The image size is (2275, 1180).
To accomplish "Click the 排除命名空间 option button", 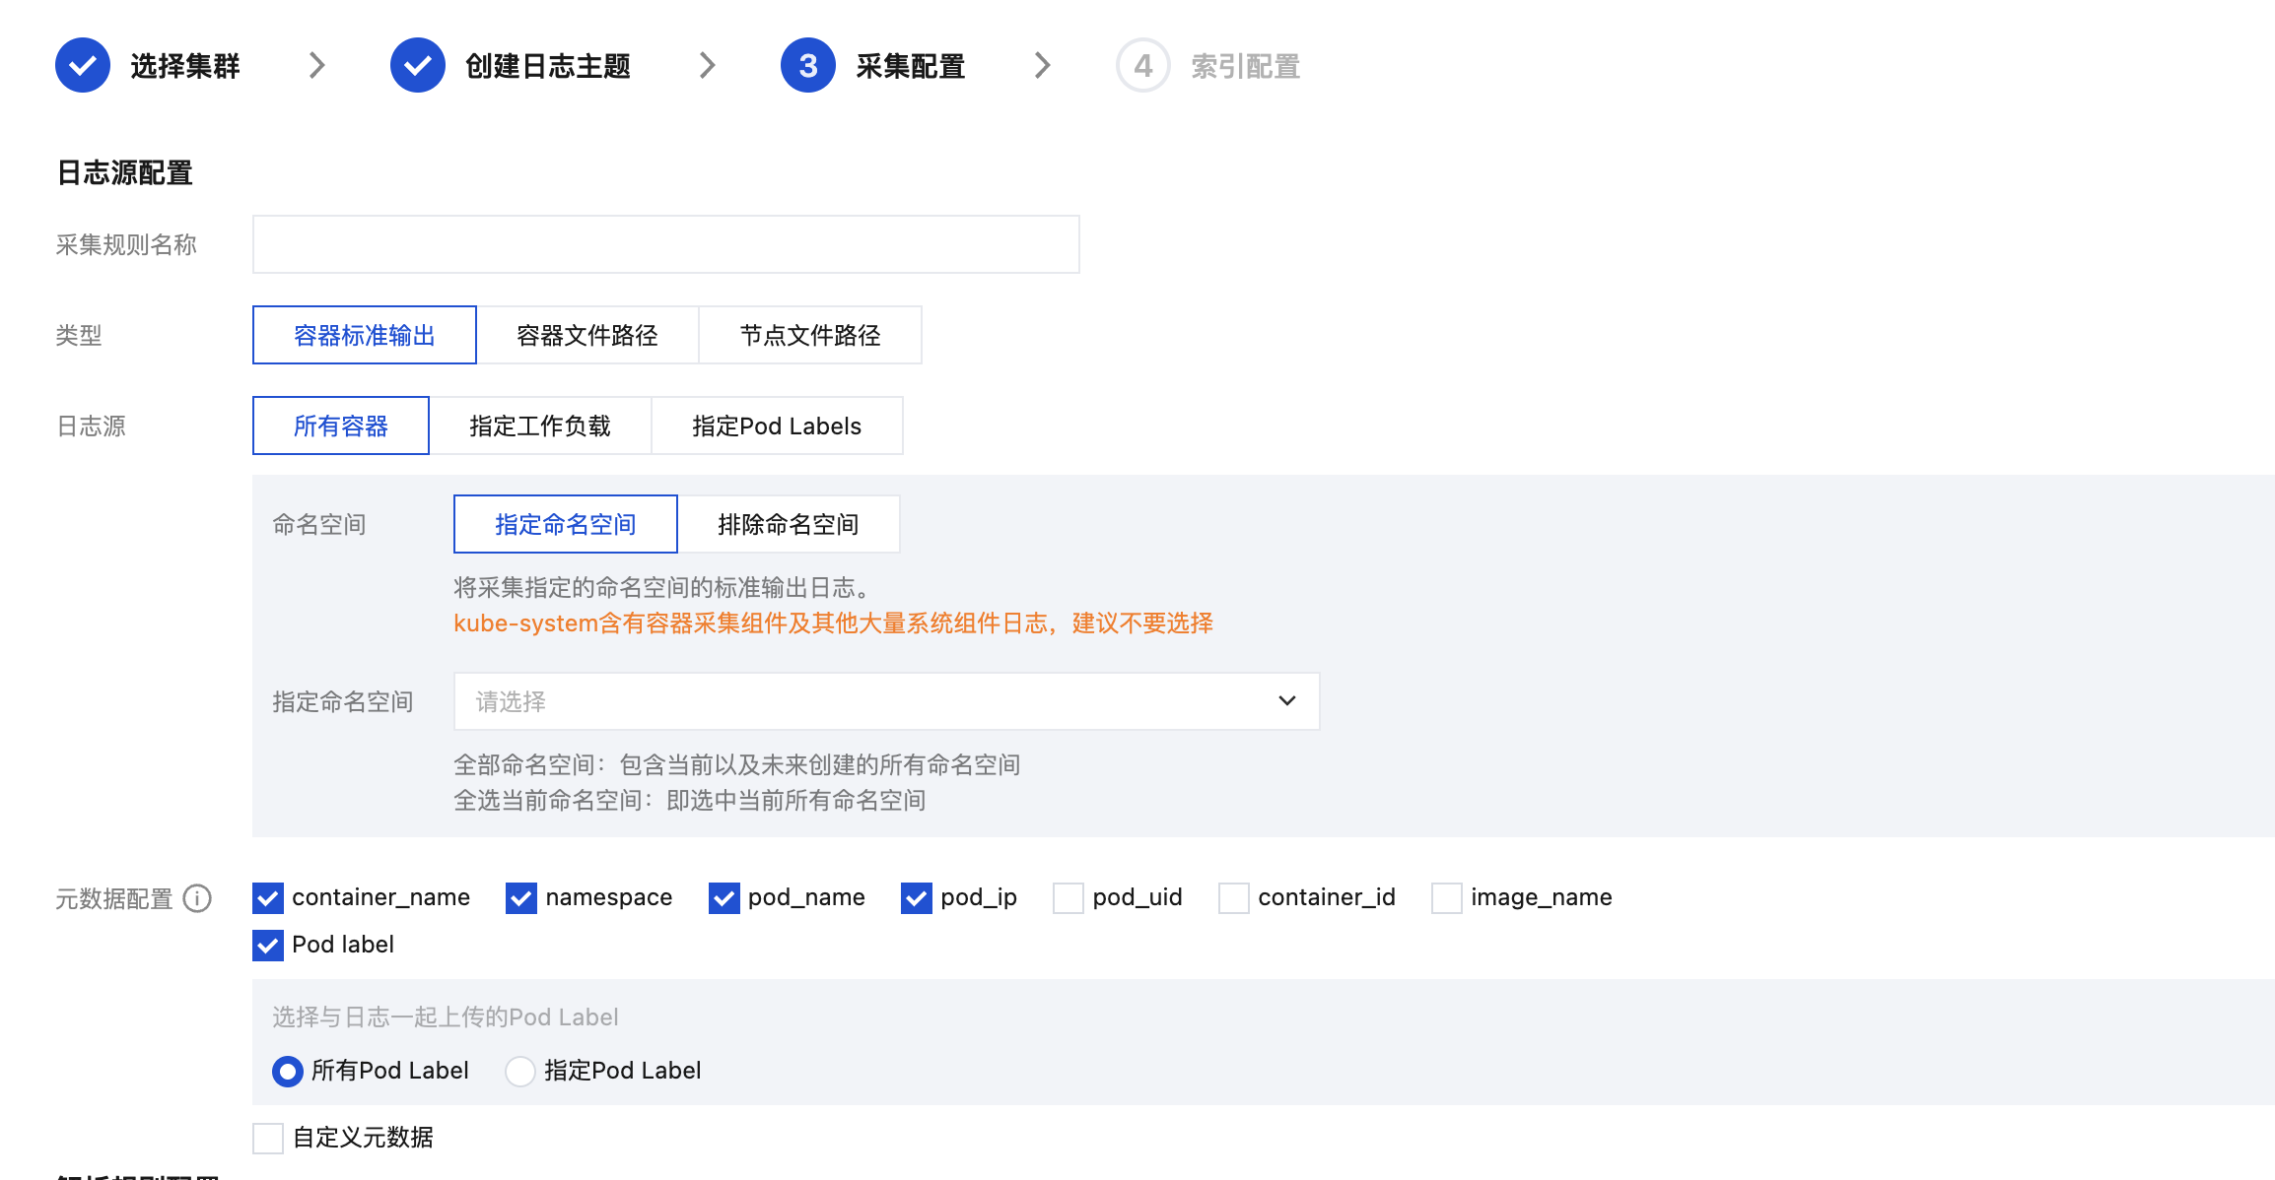I will coord(789,524).
